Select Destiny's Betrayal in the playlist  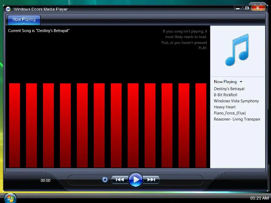coord(229,89)
